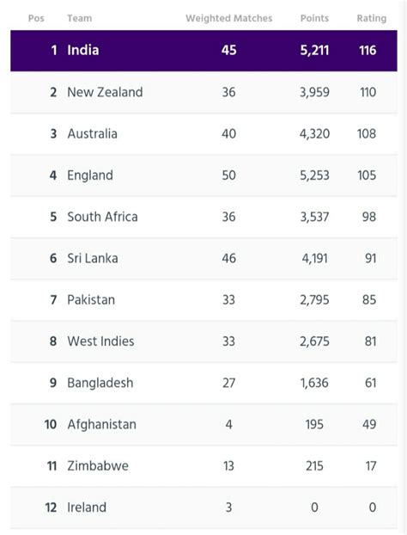Select Afghanistan ranked tenth

(x=101, y=424)
